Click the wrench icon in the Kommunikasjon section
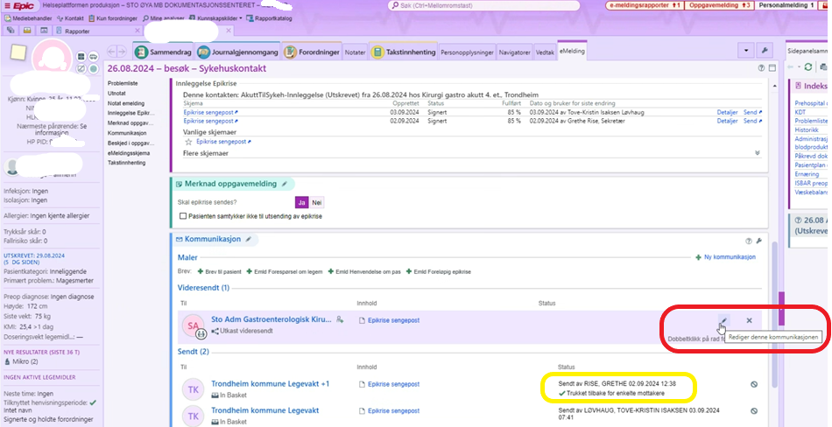Image resolution: width=832 pixels, height=427 pixels. pyautogui.click(x=758, y=241)
